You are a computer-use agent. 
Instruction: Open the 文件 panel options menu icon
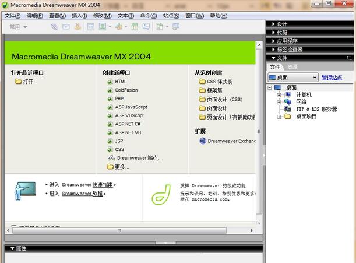pyautogui.click(x=349, y=58)
